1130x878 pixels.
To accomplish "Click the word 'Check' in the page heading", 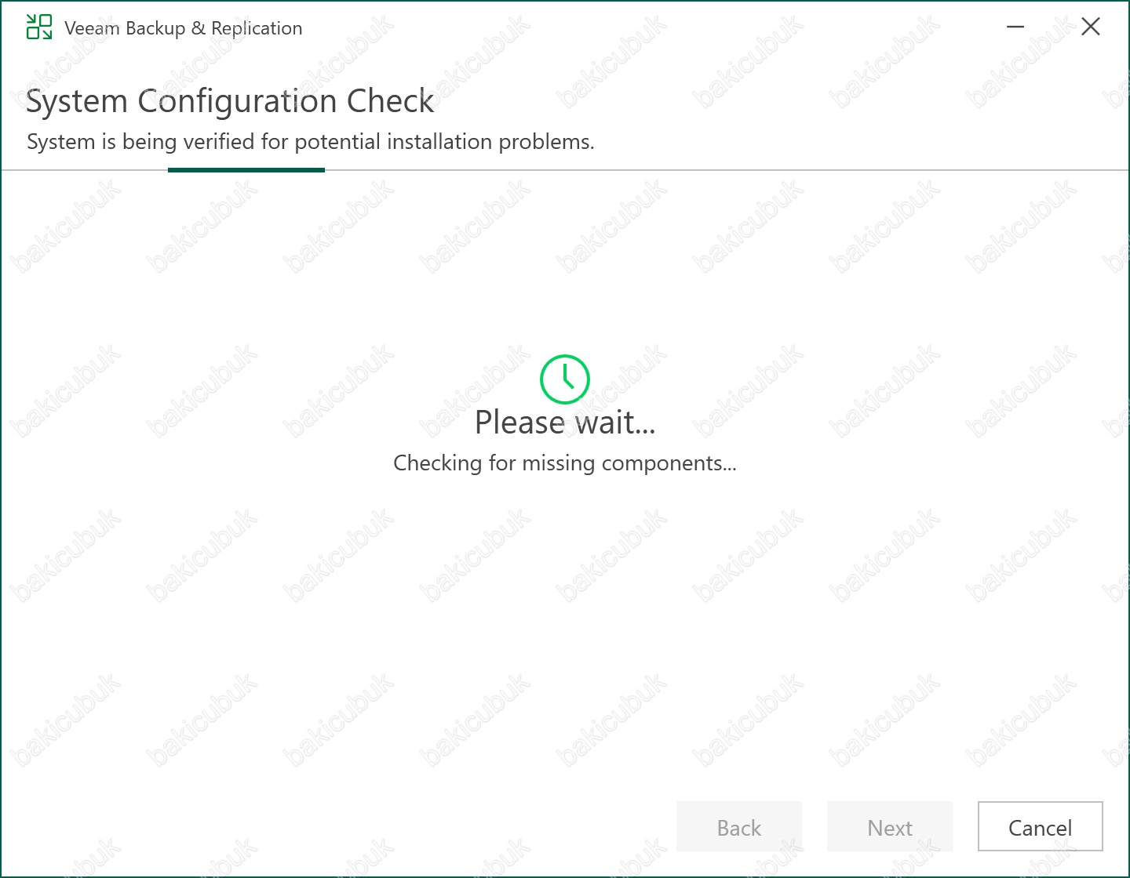I will click(390, 101).
